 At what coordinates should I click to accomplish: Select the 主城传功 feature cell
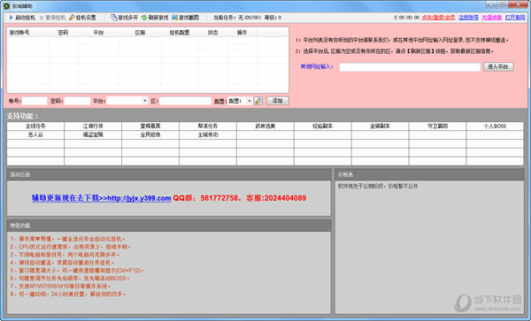click(208, 134)
